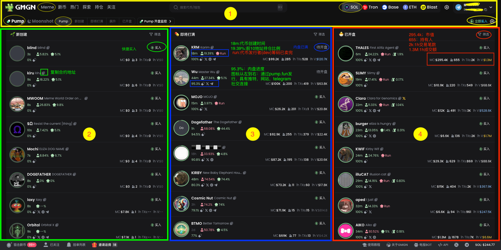Open 筛选 filter in 新创建 column
The height and width of the screenshot is (250, 501).
pyautogui.click(x=155, y=34)
